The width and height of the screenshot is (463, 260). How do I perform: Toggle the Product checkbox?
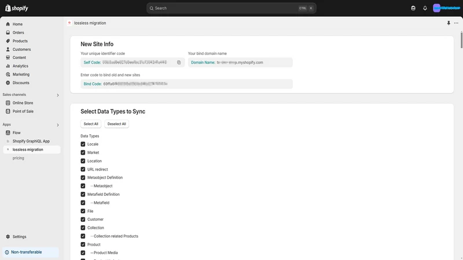pos(83,244)
